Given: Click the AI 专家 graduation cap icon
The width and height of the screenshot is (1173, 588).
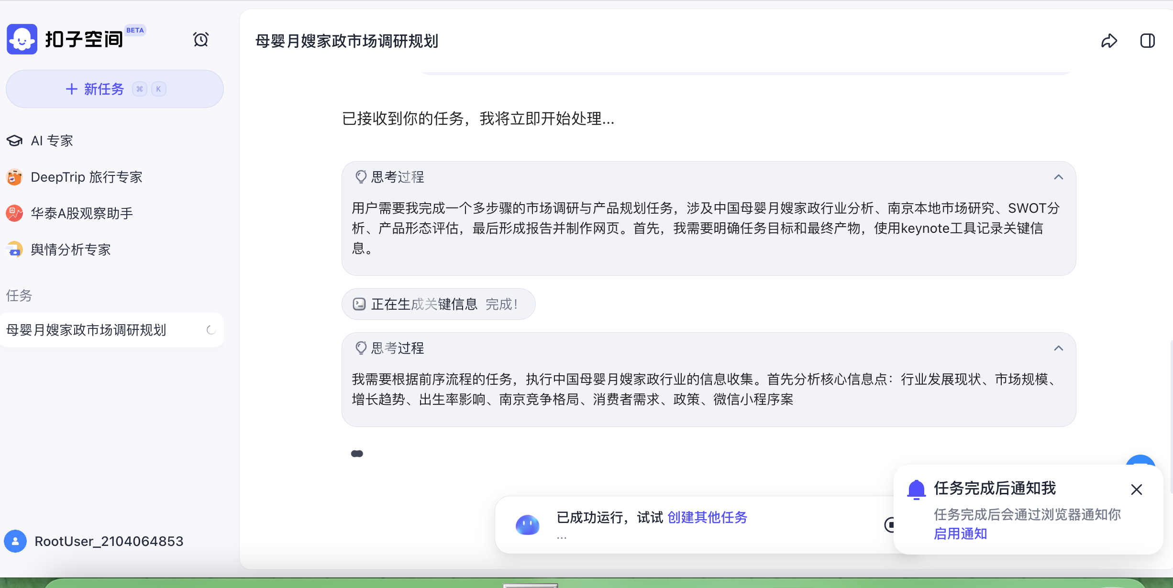Looking at the screenshot, I should click(14, 141).
